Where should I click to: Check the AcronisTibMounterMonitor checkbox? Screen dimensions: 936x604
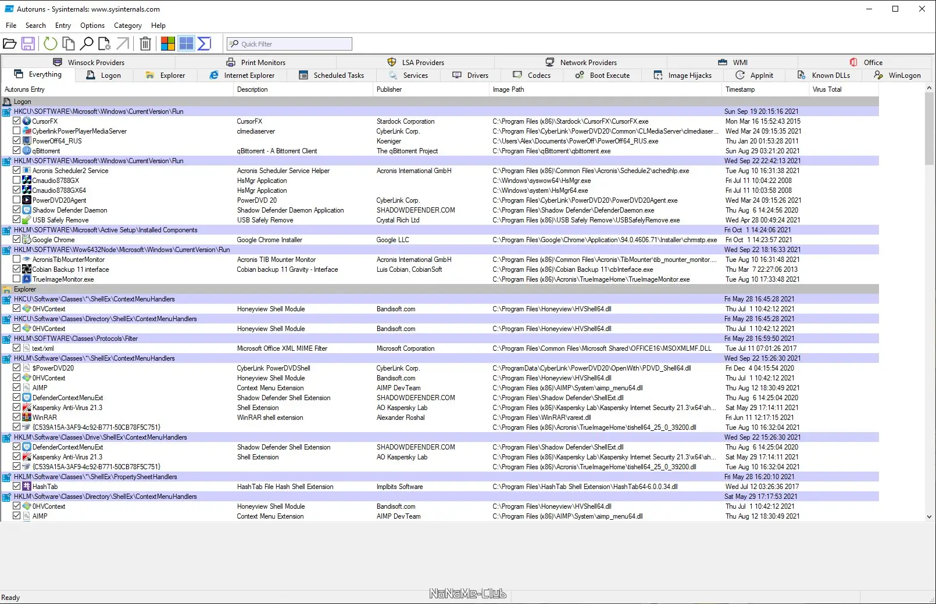coord(17,260)
